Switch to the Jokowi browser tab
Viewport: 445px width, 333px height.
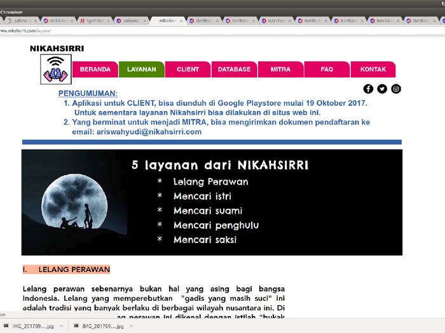tap(131, 21)
